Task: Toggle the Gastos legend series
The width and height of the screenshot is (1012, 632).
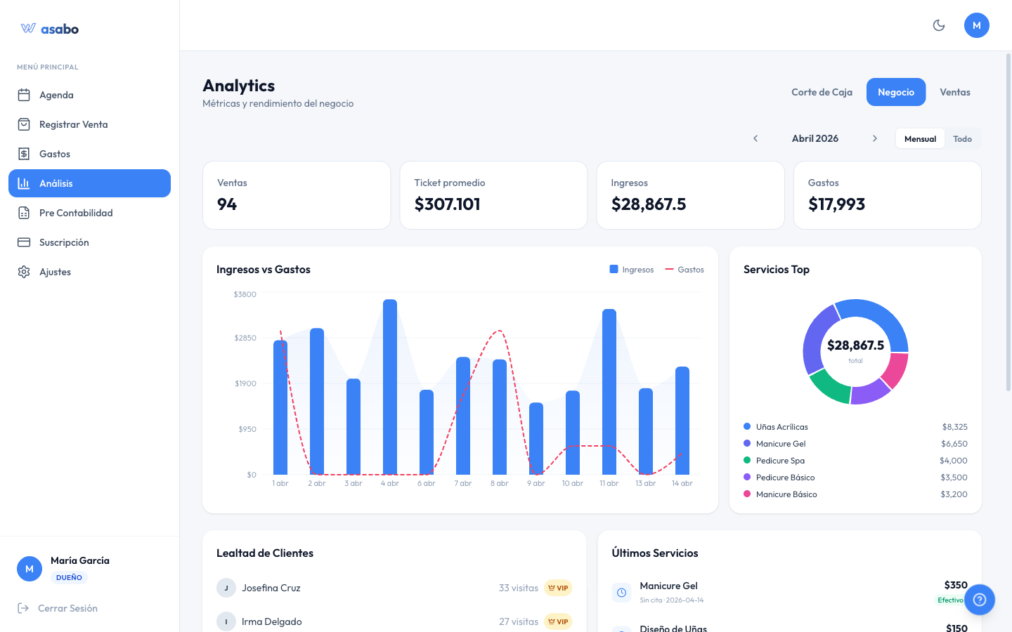Action: point(685,270)
